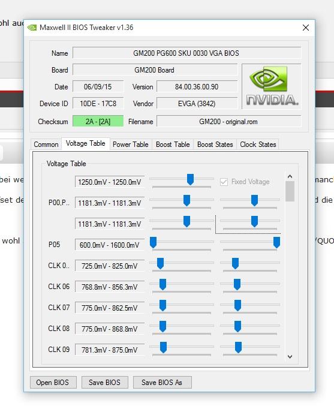Image resolution: width=334 pixels, height=409 pixels.
Task: Close the Maxwell II BIOS Tweaker window
Action: 306,28
